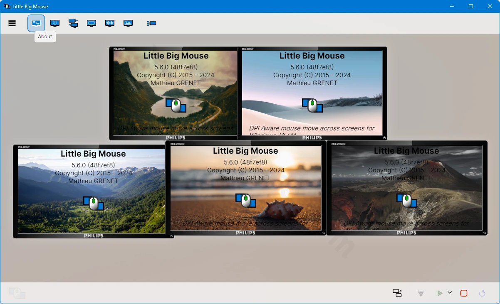Select the dark volcano wallpaper monitor
This screenshot has width=500, height=304.
tap(407, 188)
